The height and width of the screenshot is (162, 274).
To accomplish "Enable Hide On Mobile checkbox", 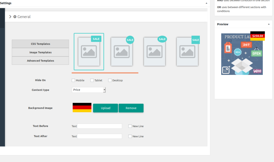I will tap(73, 80).
